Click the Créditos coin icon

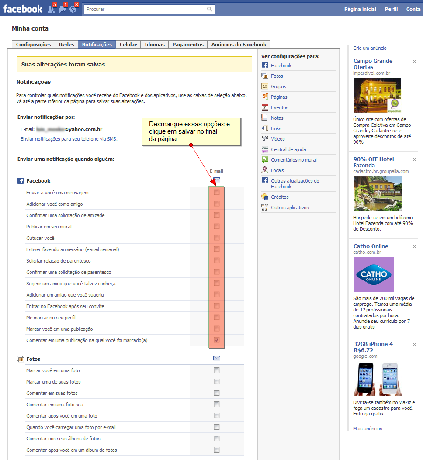coord(265,197)
